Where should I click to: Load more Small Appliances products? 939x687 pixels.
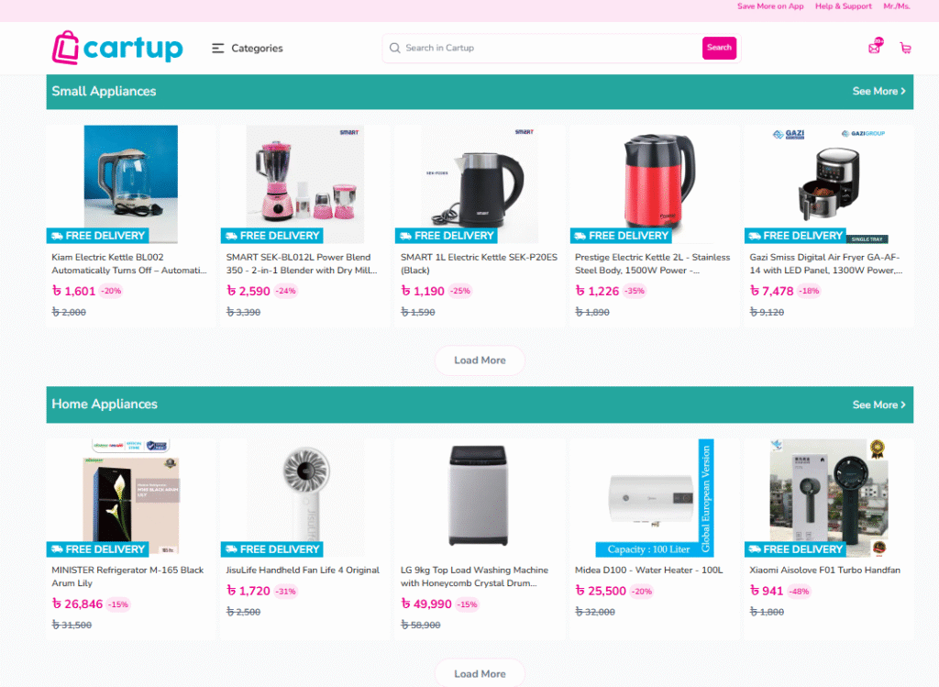pyautogui.click(x=480, y=360)
